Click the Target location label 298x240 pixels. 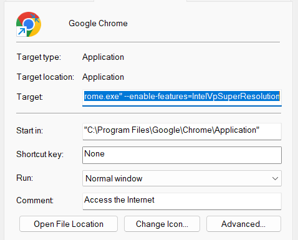(x=46, y=77)
